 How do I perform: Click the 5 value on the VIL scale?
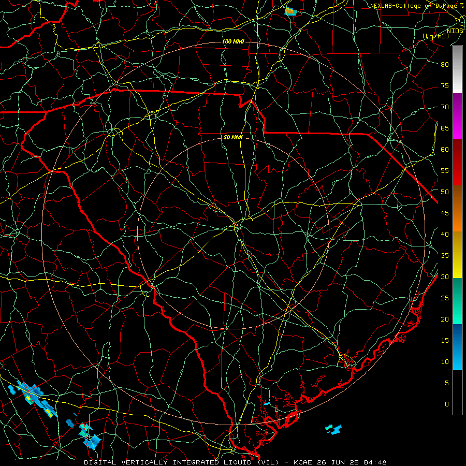tap(447, 383)
